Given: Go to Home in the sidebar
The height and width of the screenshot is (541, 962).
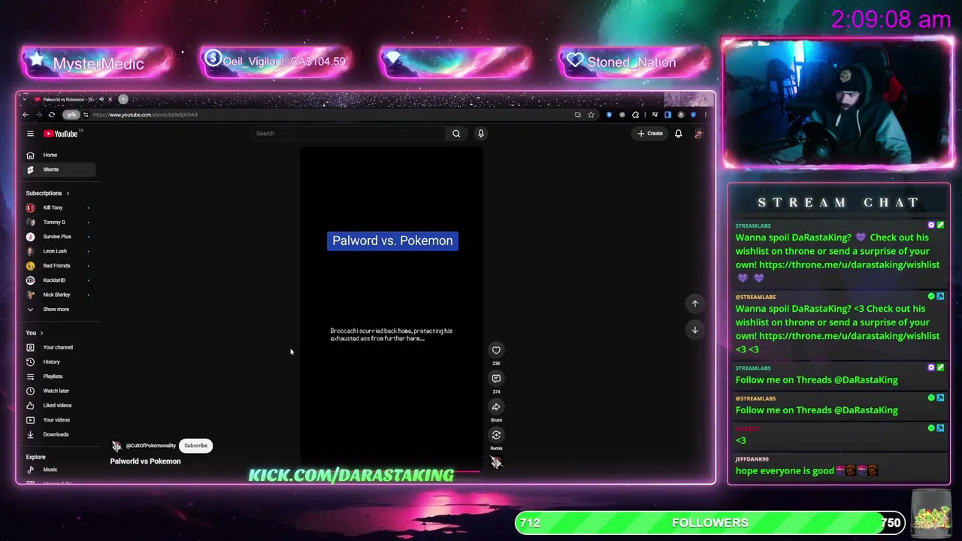Looking at the screenshot, I should click(x=59, y=155).
